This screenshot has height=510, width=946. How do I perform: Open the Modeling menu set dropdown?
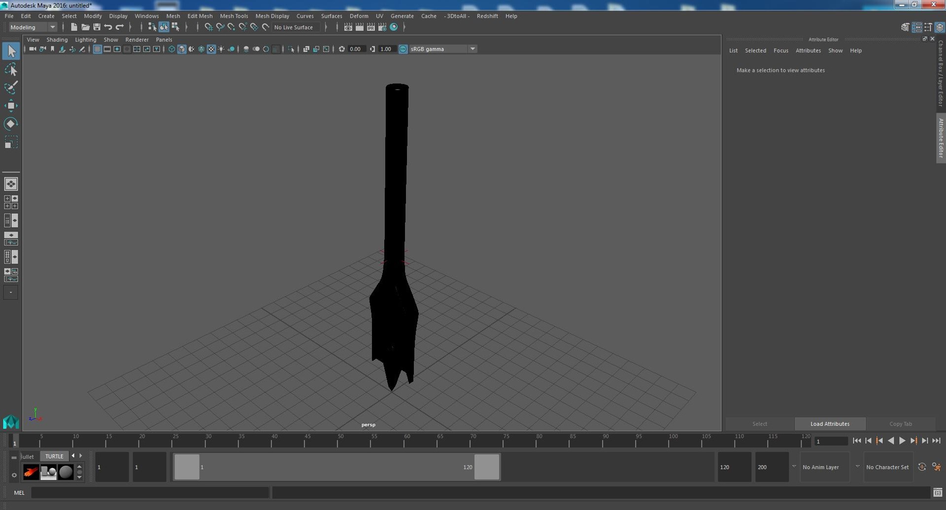click(33, 27)
